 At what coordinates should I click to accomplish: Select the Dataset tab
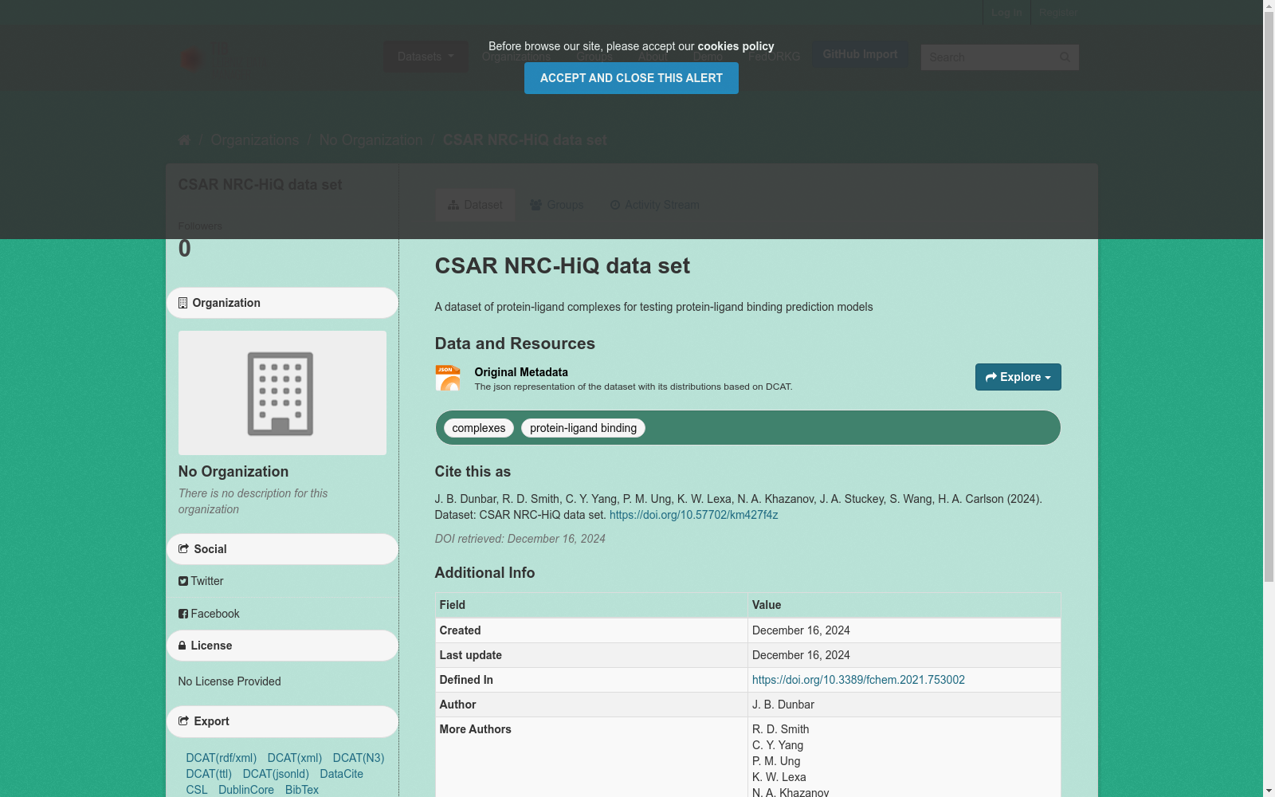[475, 205]
